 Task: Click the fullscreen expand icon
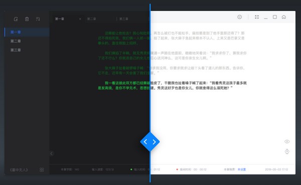(257, 17)
